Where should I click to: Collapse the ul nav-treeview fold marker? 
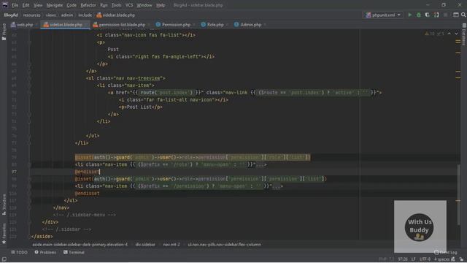point(29,78)
